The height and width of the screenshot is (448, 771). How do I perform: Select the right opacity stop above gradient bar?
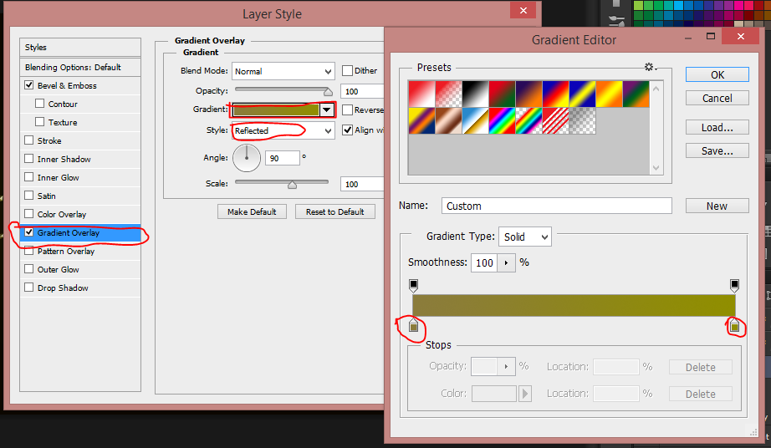734,285
